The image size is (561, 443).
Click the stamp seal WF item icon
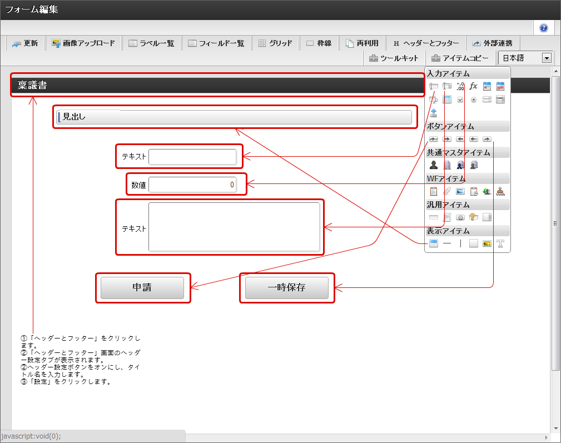500,191
